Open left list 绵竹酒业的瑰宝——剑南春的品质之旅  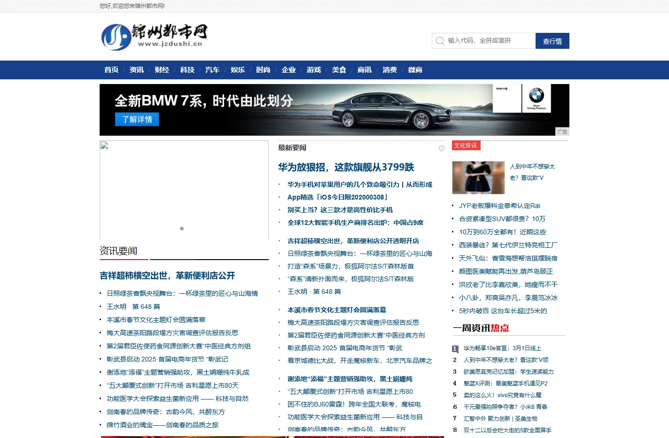pyautogui.click(x=163, y=425)
